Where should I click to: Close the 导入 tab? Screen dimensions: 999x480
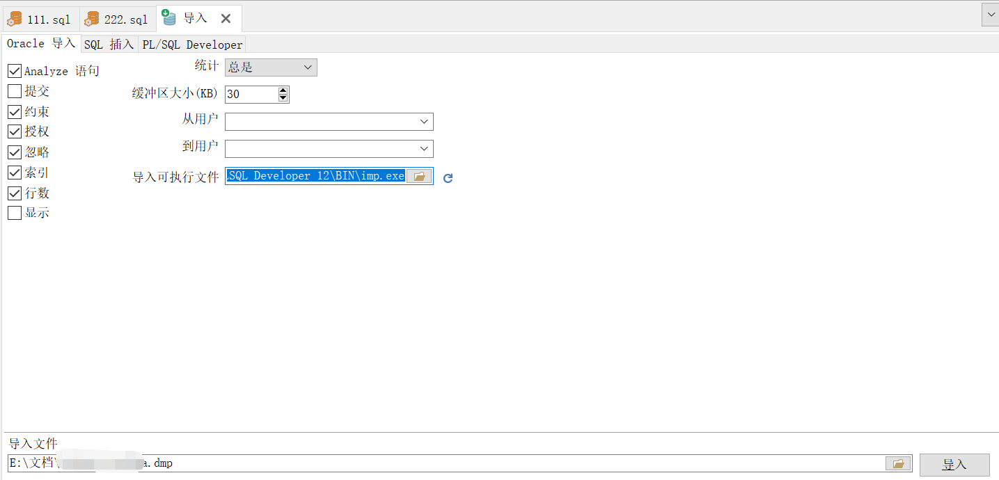pyautogui.click(x=226, y=19)
